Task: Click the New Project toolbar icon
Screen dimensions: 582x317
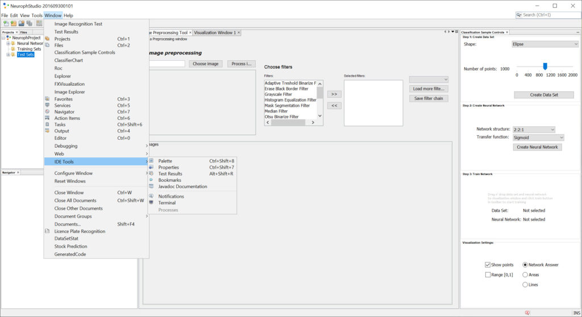Action: [14, 23]
